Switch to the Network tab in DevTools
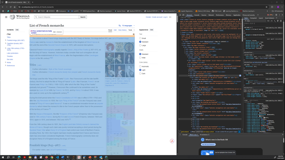This screenshot has width=285, height=160. 211,15
